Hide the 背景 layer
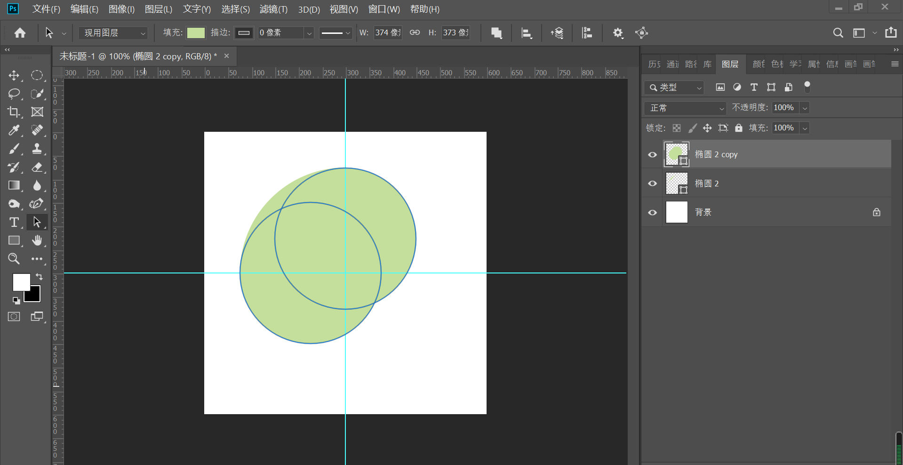903x465 pixels. 652,213
